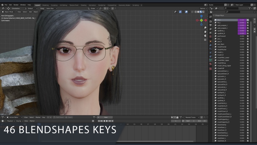Click the zoom magnifier icon in viewport
This screenshot has height=145, width=257.
205,28
